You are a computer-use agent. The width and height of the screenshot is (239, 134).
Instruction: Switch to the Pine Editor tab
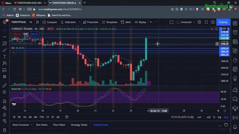pyautogui.click(x=59, y=125)
